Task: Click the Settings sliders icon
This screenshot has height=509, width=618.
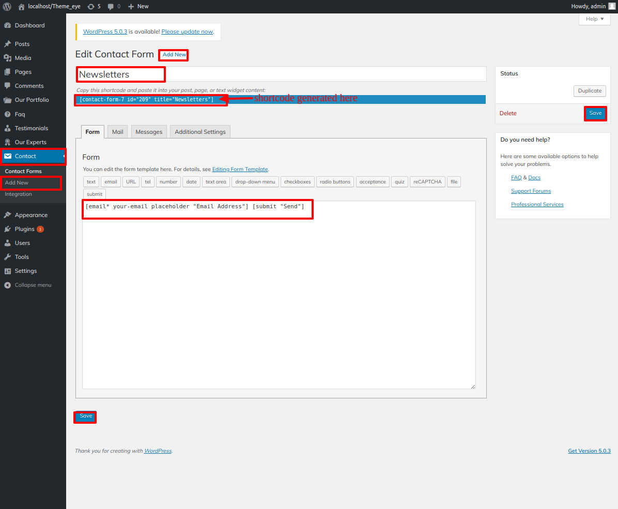Action: 7,271
